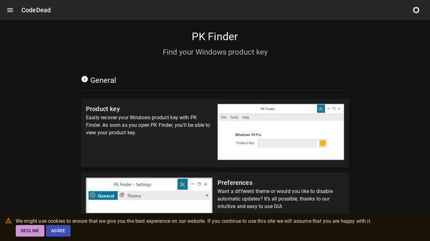Image resolution: width=430 pixels, height=241 pixels.
Task: Open the Help menu in PK Finder
Action: pyautogui.click(x=246, y=117)
